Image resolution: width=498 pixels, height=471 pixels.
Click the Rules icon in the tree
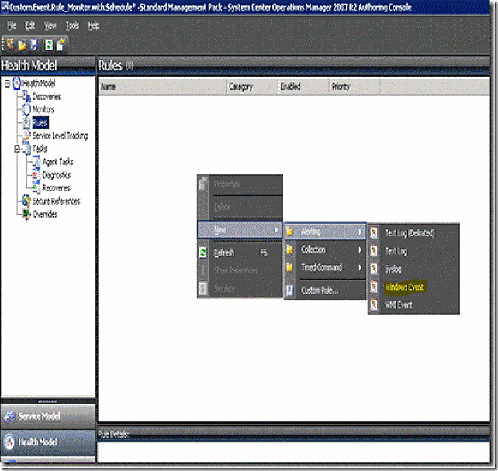tap(26, 122)
